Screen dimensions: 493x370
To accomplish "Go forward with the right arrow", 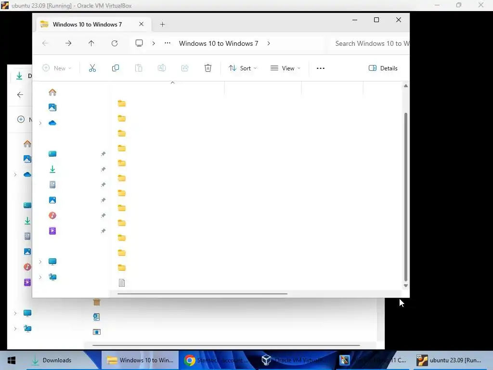I will 68,43.
